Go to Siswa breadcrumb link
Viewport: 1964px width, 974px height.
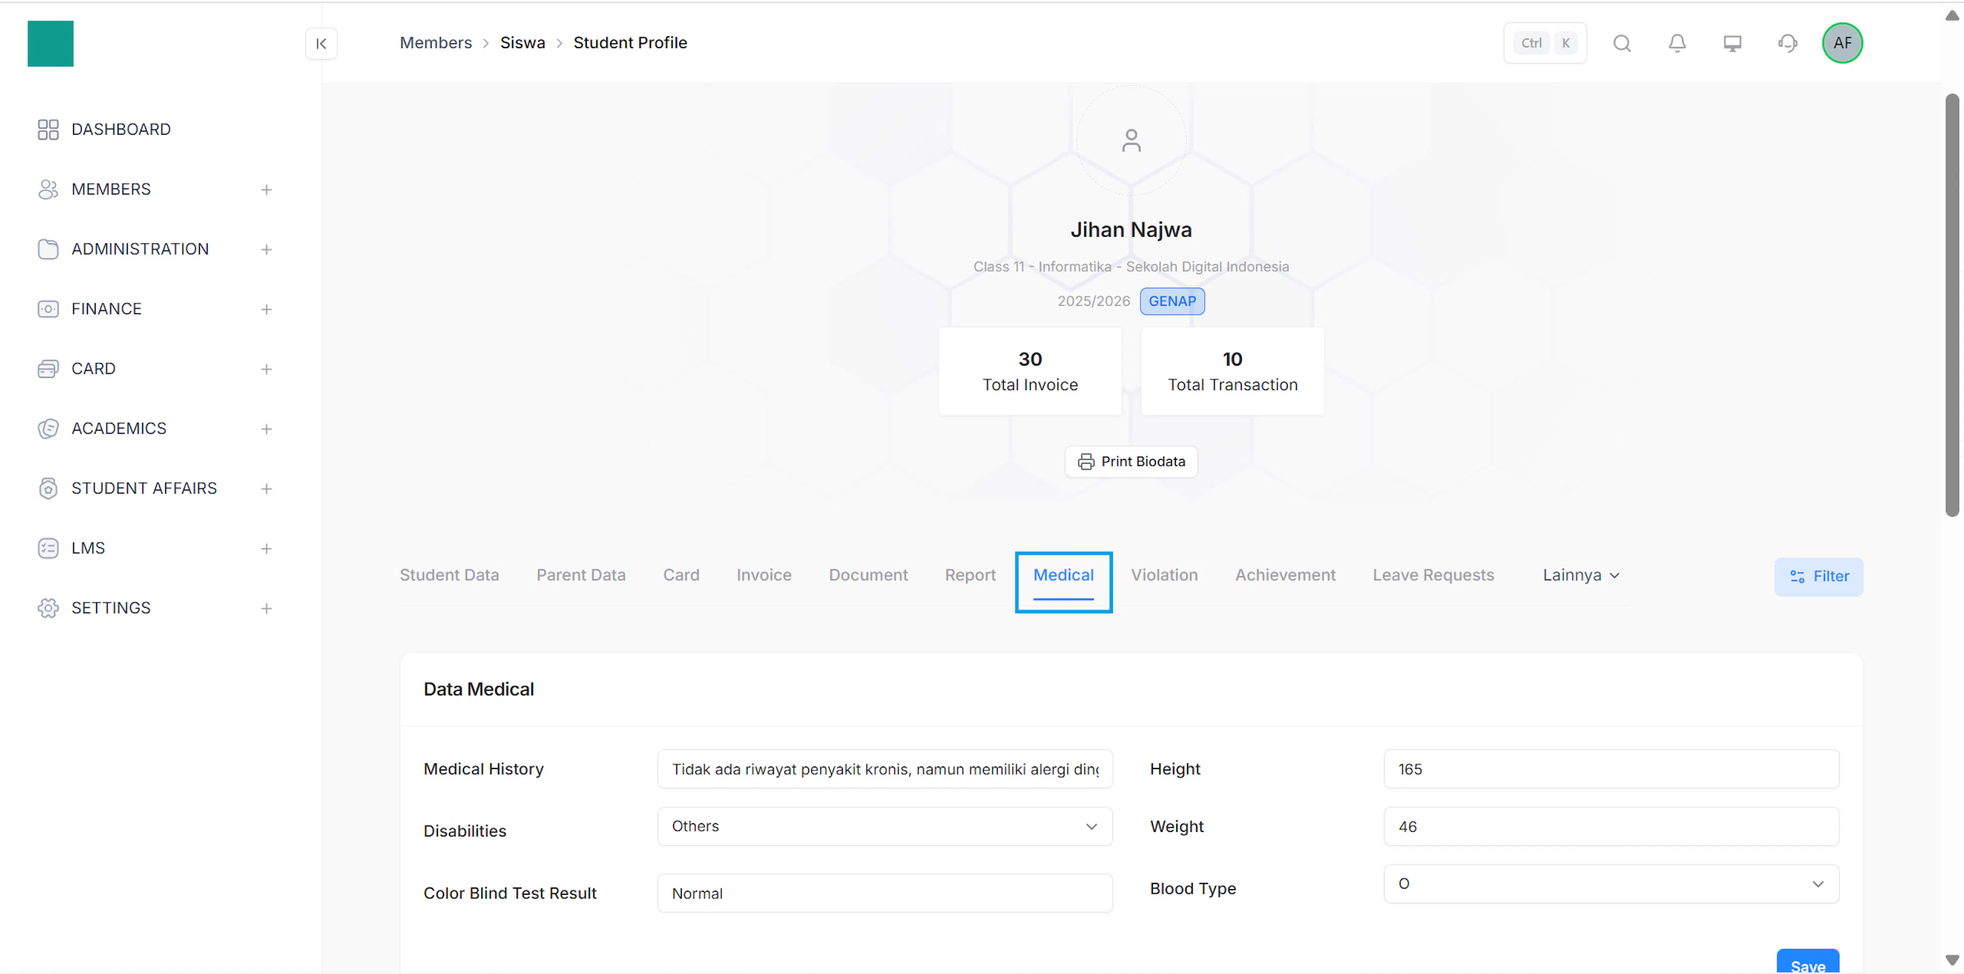[x=522, y=42]
